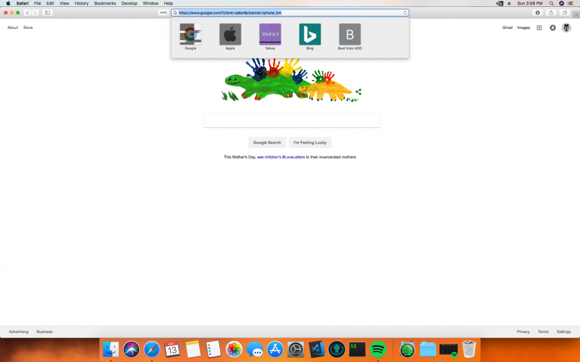Go forward with Safari's forward arrow
Viewport: 580px width, 362px height.
[35, 13]
